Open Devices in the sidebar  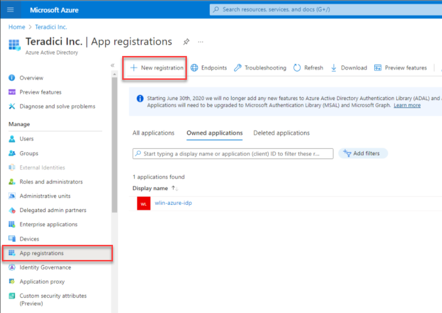tap(29, 239)
